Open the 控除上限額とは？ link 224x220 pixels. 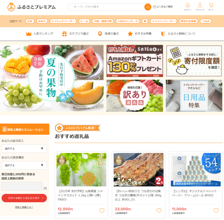point(24,207)
